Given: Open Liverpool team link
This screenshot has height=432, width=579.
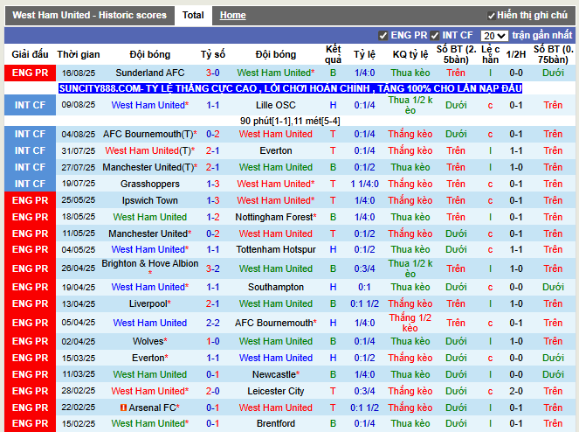Looking at the screenshot, I should [x=150, y=303].
